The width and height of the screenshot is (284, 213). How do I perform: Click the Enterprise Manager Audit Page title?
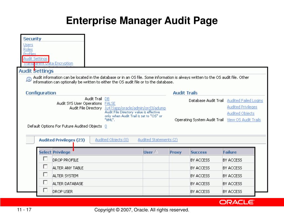click(x=142, y=21)
